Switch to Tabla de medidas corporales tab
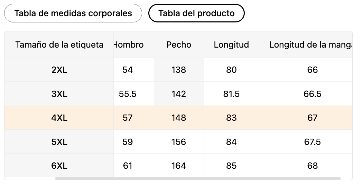The image size is (363, 187). [x=73, y=13]
